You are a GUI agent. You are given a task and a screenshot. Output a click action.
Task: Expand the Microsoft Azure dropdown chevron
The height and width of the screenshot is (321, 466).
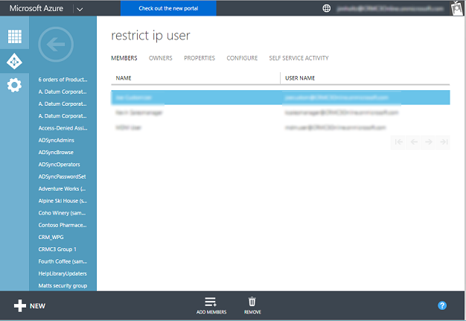(80, 8)
